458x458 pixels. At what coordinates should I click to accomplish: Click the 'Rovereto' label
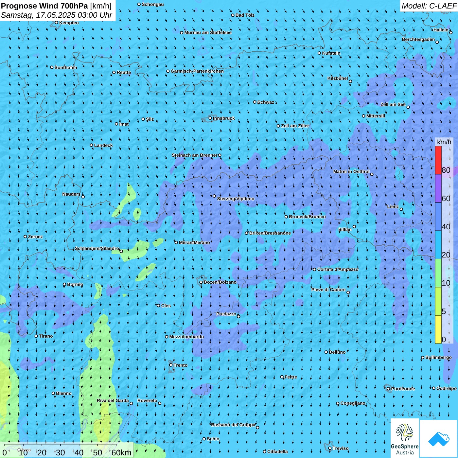point(147,400)
